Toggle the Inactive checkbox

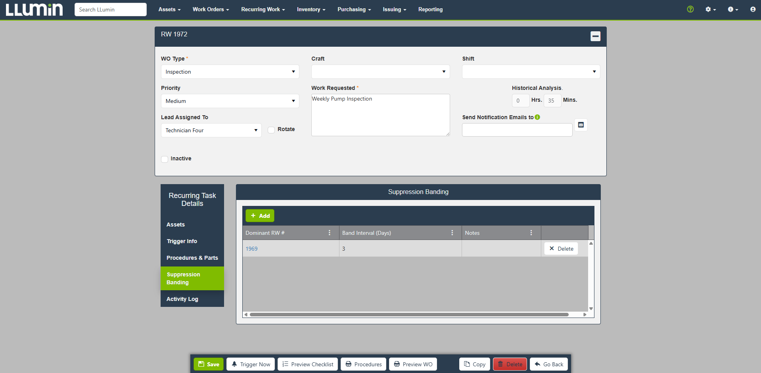point(165,159)
